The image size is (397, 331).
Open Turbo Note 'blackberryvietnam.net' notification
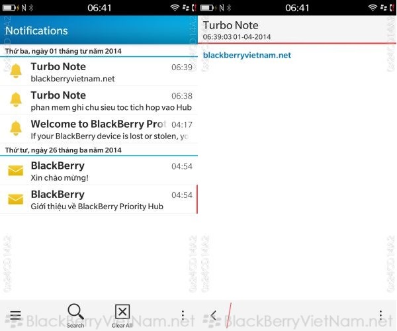[x=99, y=71]
